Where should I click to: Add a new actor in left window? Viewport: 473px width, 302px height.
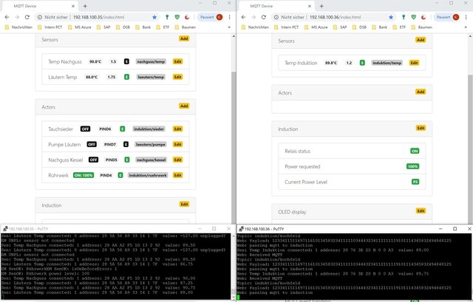tap(184, 106)
